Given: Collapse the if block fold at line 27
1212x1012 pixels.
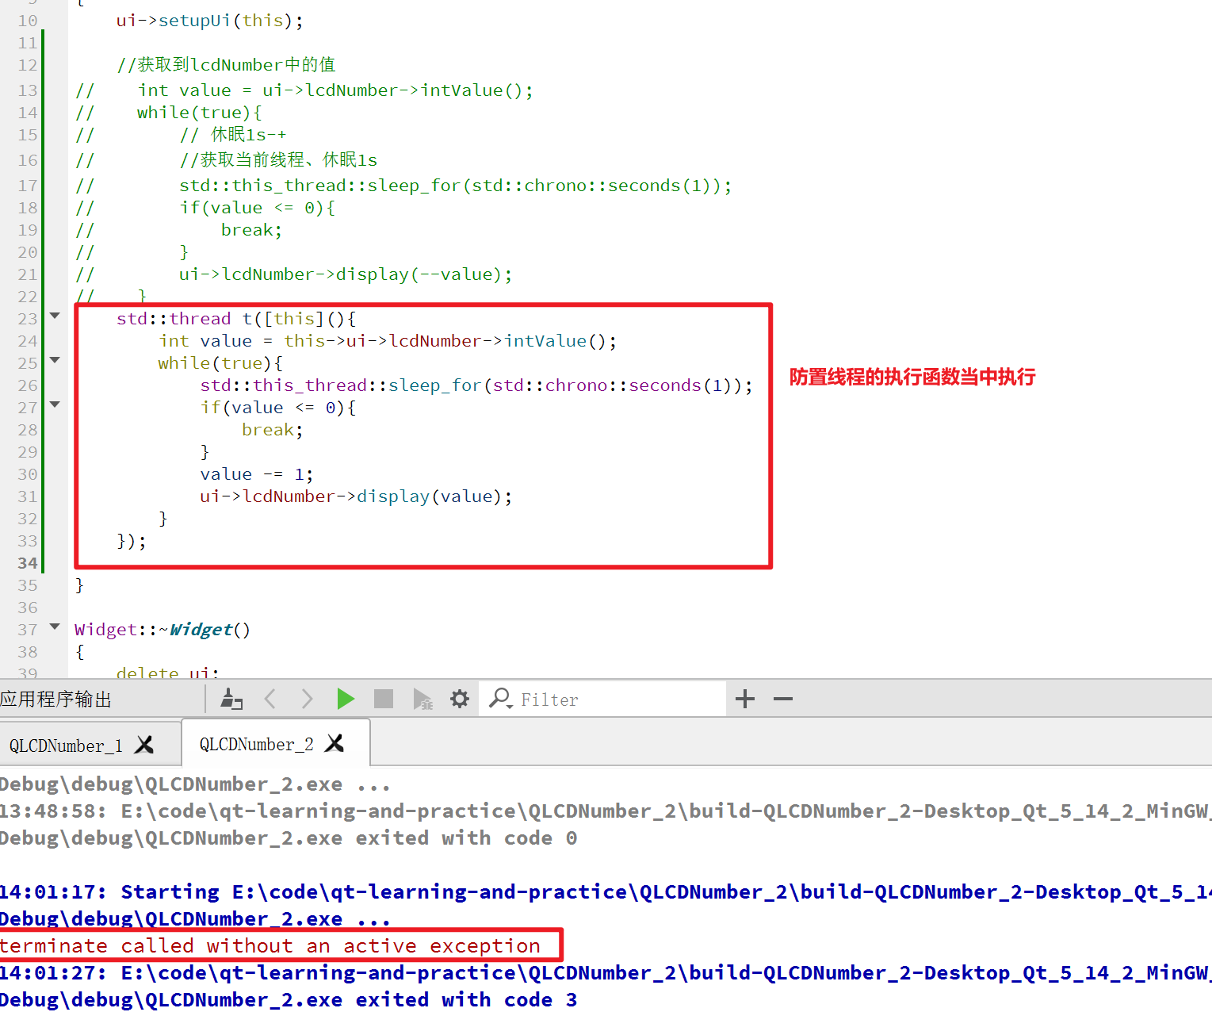Looking at the screenshot, I should coord(55,404).
